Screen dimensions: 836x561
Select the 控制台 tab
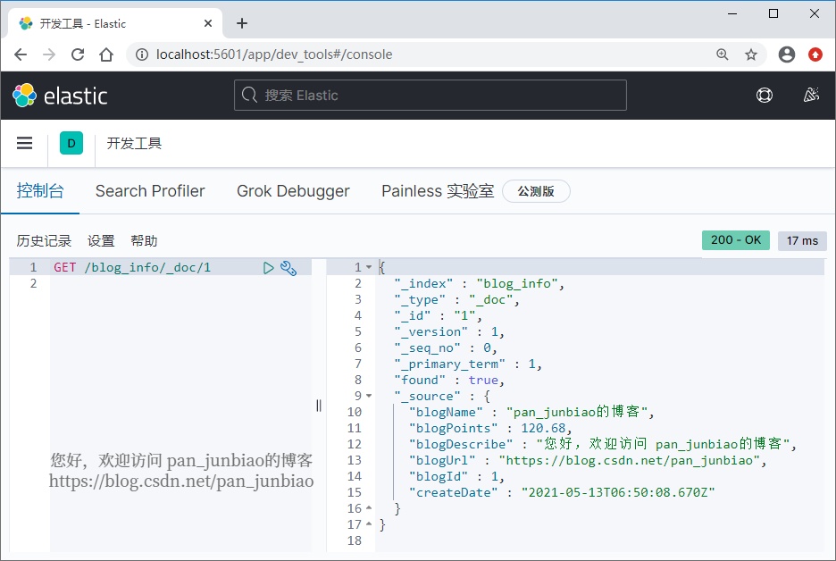pyautogui.click(x=40, y=191)
